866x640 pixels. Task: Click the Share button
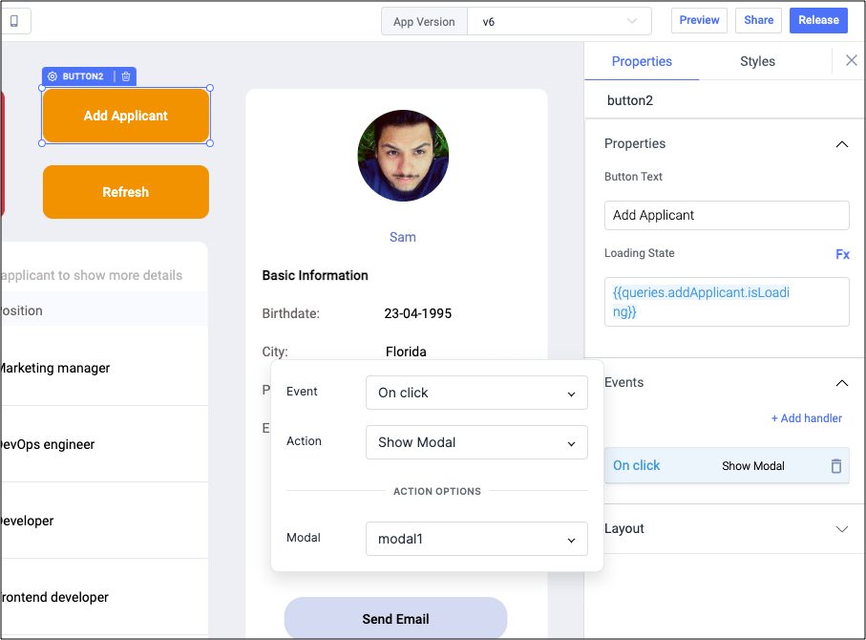tap(758, 19)
